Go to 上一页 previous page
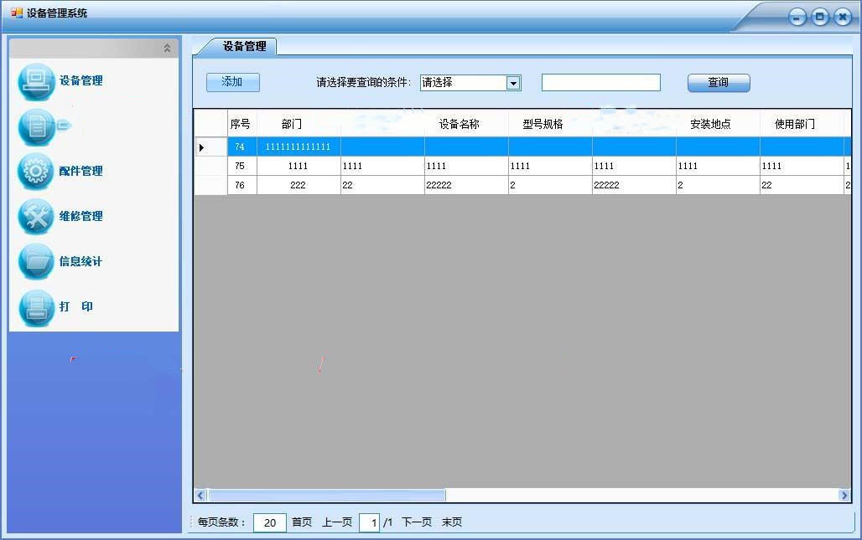The height and width of the screenshot is (540, 862). (x=337, y=522)
